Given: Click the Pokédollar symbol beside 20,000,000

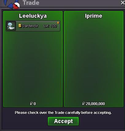Looking at the screenshot, I should tap(84, 104).
